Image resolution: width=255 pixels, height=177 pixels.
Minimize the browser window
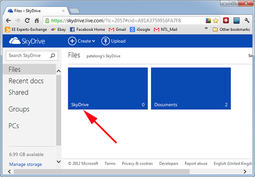(x=225, y=4)
